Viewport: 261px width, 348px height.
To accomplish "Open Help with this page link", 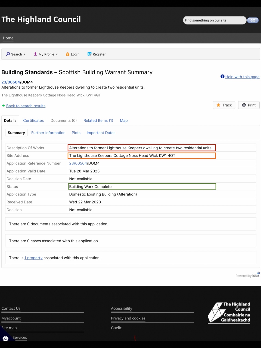I will point(242,77).
